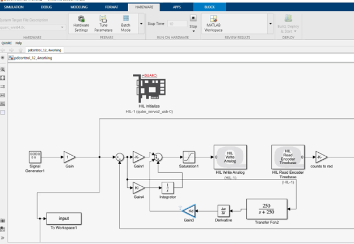This screenshot has height=244, width=354.
Task: Click the HIL Initialize board block
Action: pos(149,88)
